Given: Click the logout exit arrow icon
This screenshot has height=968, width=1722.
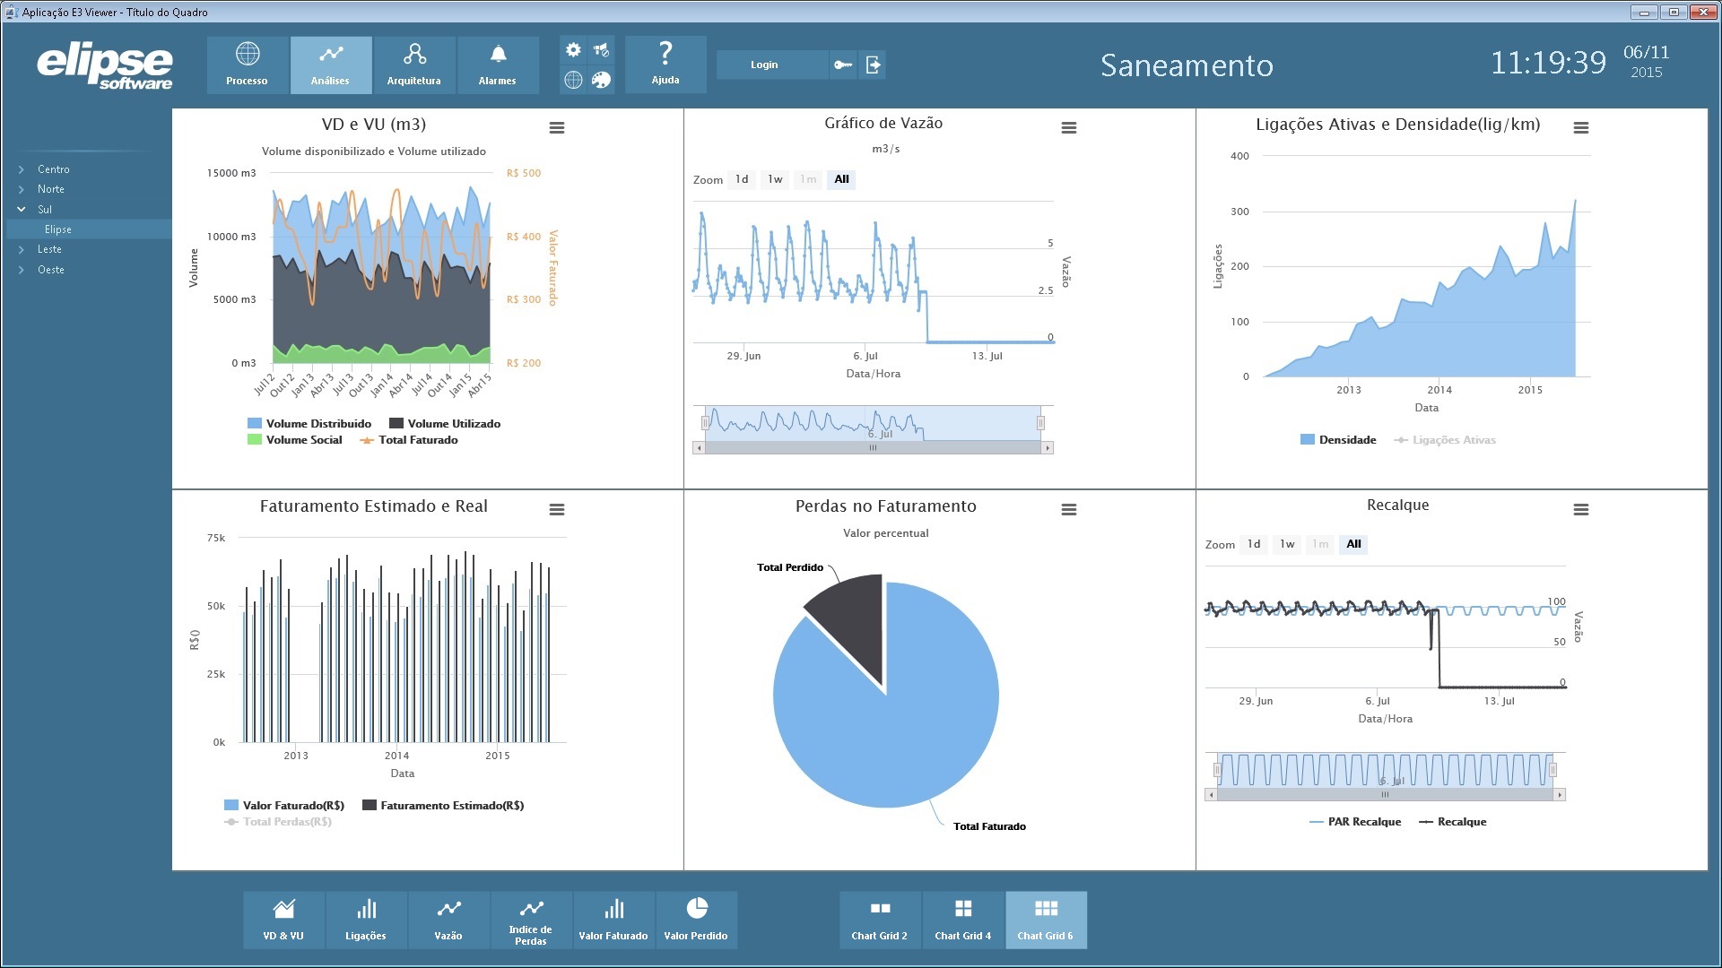Looking at the screenshot, I should [873, 65].
